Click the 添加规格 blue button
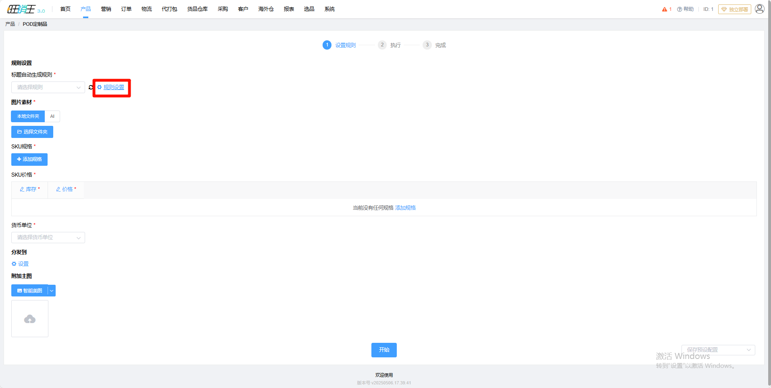 [29, 159]
